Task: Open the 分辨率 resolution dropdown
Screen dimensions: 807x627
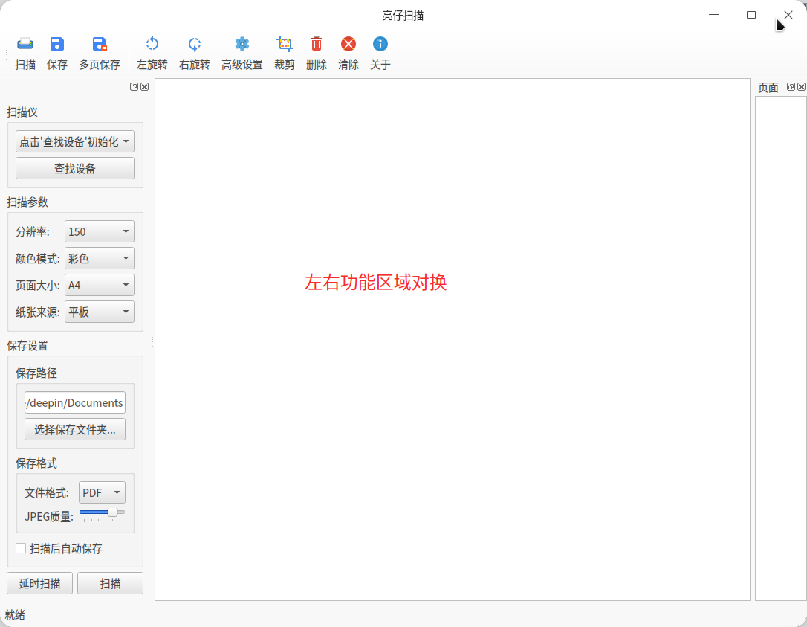Action: click(x=100, y=231)
